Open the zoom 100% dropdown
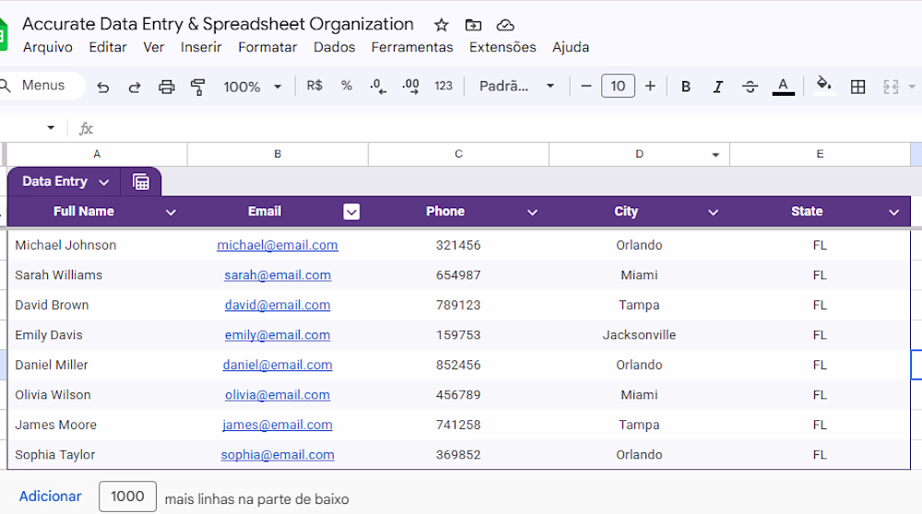 (252, 87)
